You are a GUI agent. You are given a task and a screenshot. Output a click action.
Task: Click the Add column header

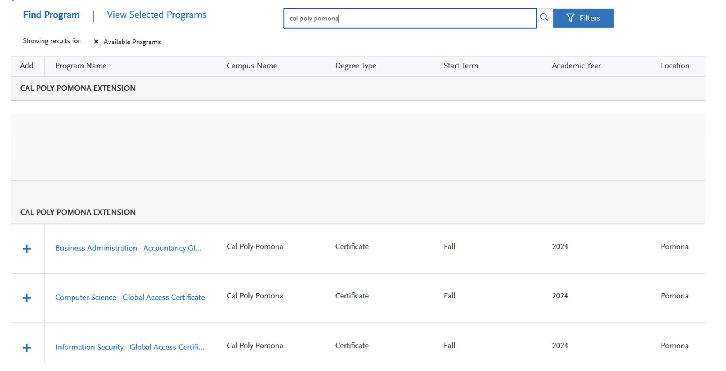pos(26,66)
